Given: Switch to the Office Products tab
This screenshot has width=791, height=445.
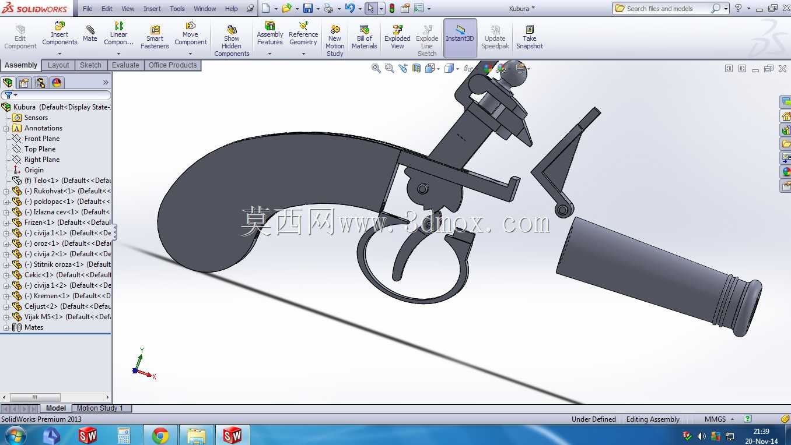Looking at the screenshot, I should tap(173, 65).
